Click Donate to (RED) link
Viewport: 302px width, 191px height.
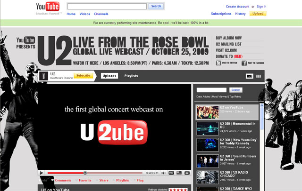coord(229,56)
